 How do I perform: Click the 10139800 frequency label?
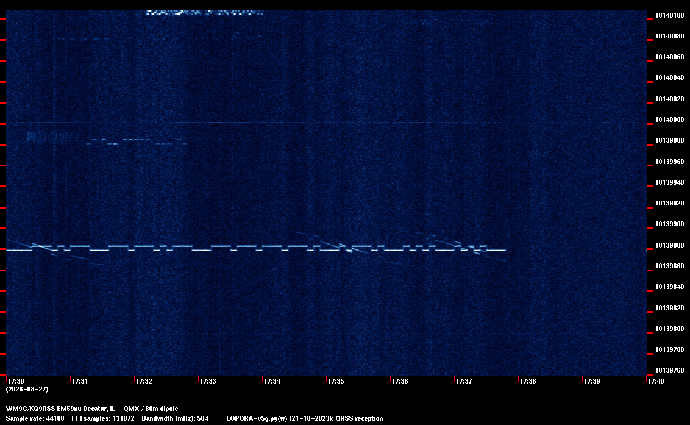click(x=669, y=329)
